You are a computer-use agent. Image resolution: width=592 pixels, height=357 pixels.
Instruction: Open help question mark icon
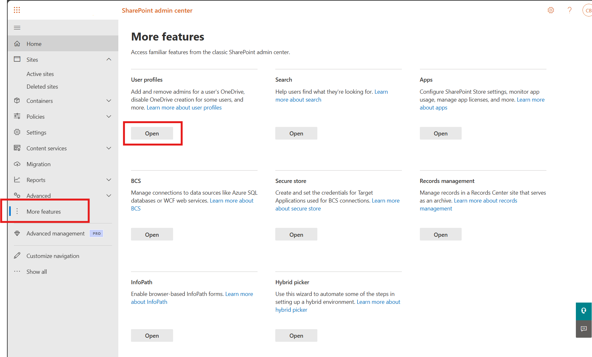(x=570, y=10)
